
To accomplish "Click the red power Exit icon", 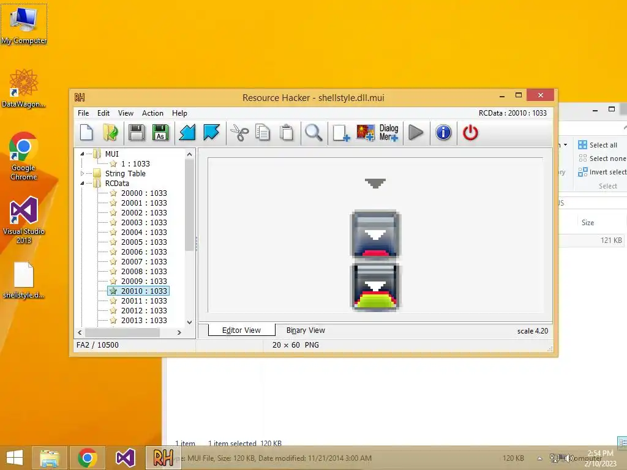I will 470,133.
